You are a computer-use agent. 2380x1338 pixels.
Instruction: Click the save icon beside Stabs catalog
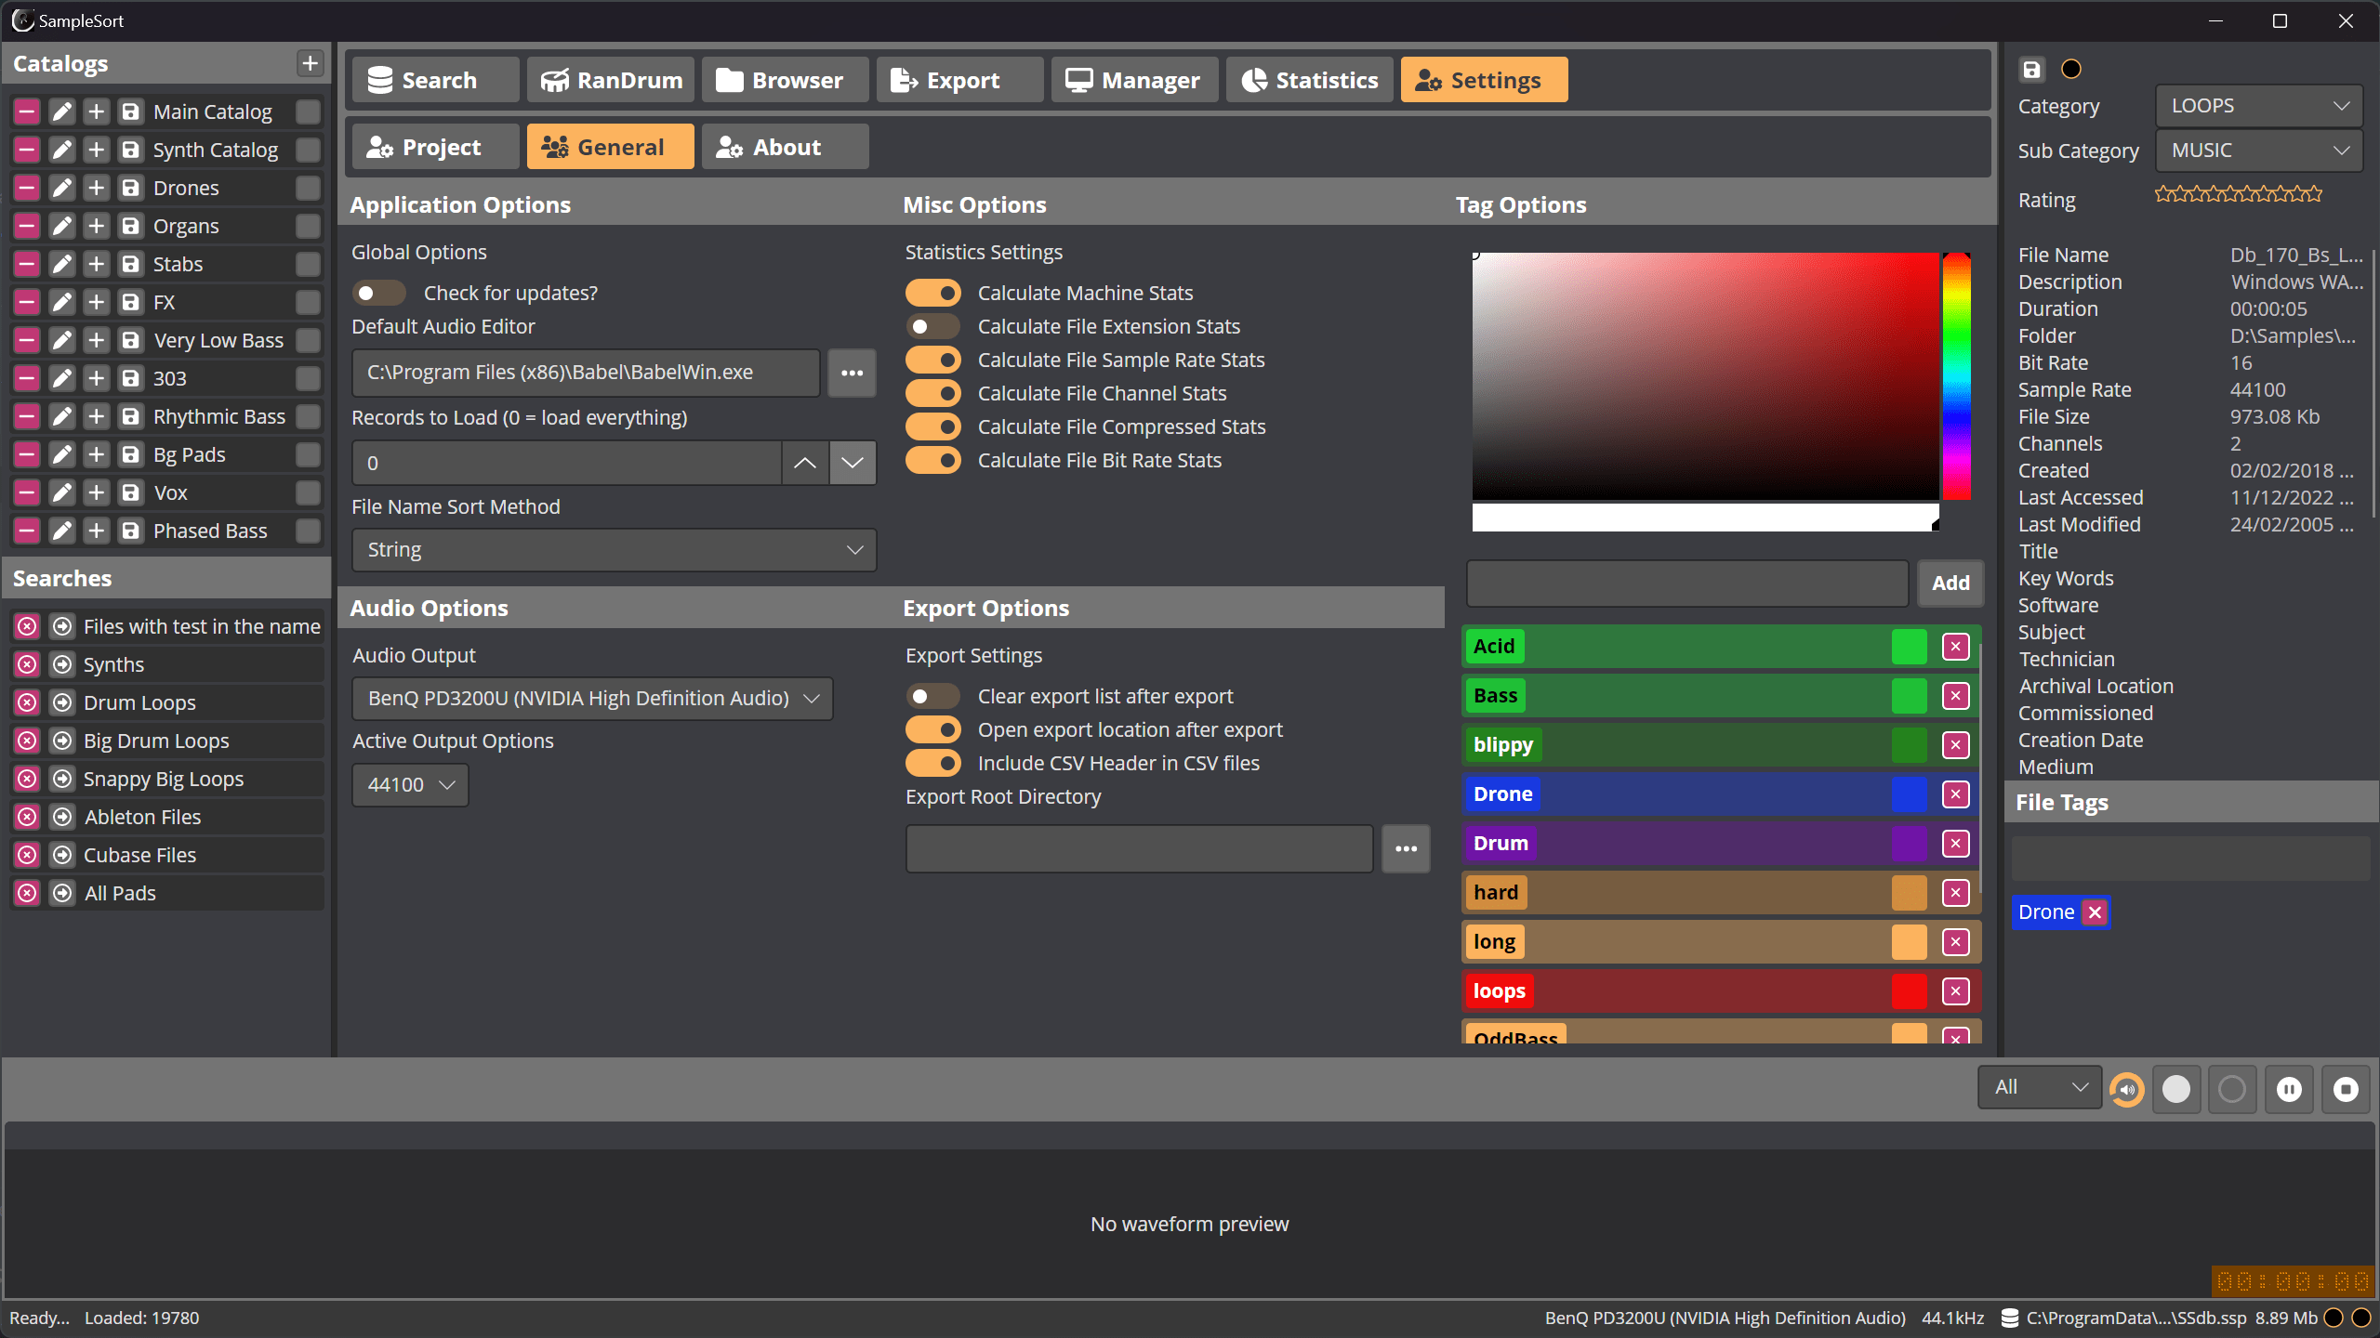point(131,264)
